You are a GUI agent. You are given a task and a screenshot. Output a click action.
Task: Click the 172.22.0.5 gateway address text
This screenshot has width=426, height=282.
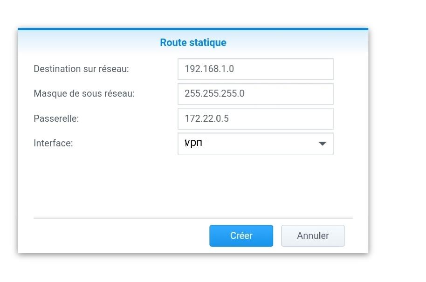point(206,118)
